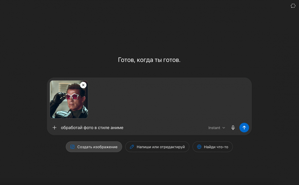
Task: Select the Создать изображение suggestion chip
Action: 94,147
